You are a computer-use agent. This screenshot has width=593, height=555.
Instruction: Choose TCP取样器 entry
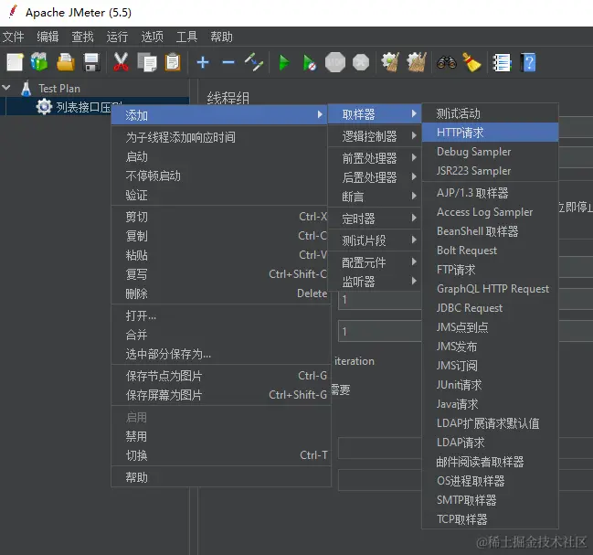pos(490,519)
